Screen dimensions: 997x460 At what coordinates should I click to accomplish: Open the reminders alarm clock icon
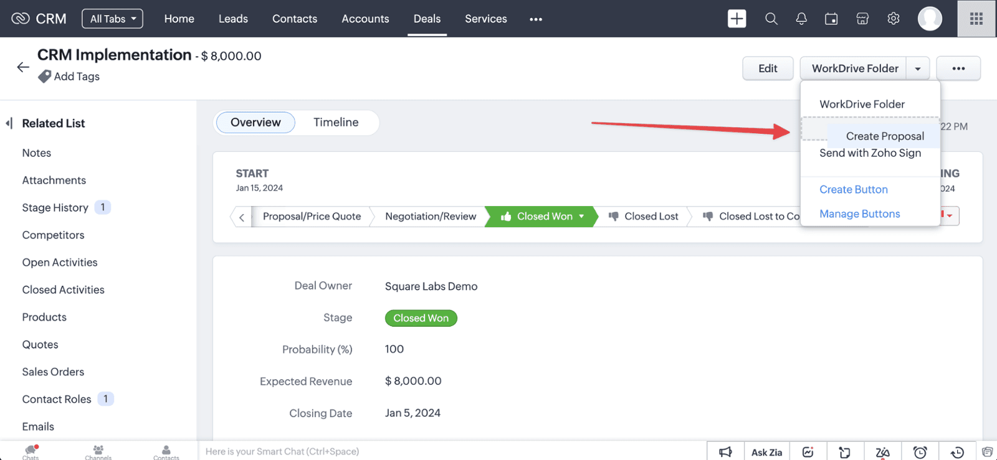(x=920, y=452)
